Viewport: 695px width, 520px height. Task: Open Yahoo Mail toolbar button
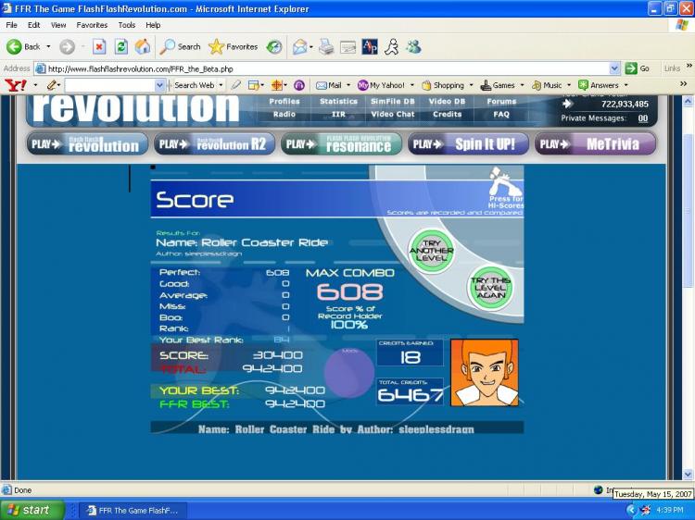(329, 85)
